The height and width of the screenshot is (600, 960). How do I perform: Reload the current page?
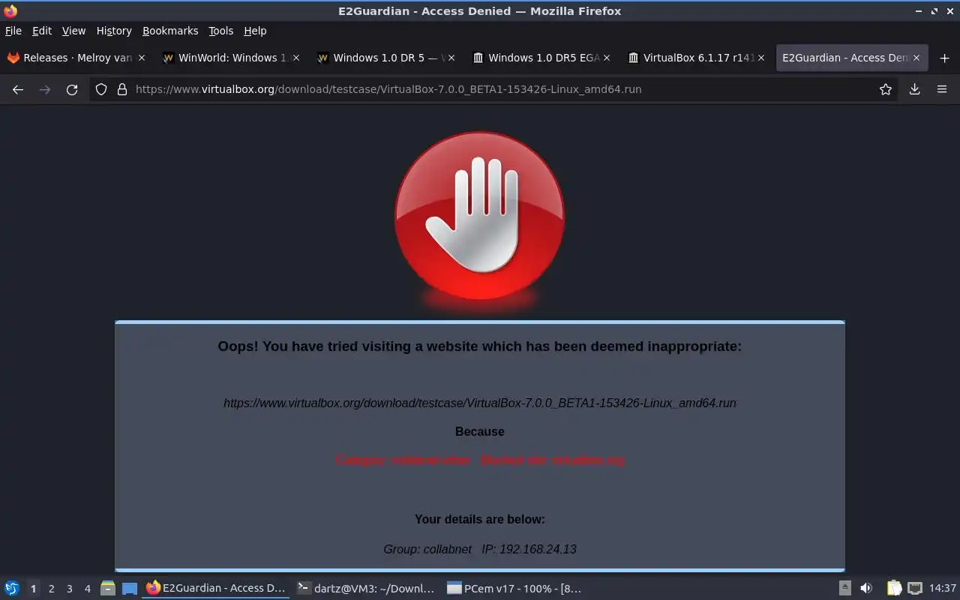72,89
